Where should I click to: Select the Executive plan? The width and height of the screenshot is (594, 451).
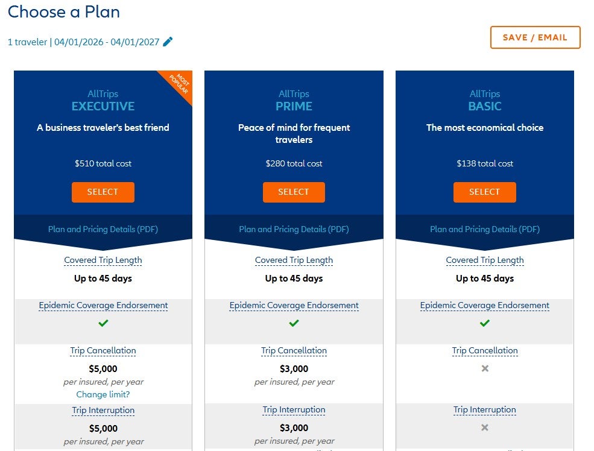pyautogui.click(x=103, y=192)
